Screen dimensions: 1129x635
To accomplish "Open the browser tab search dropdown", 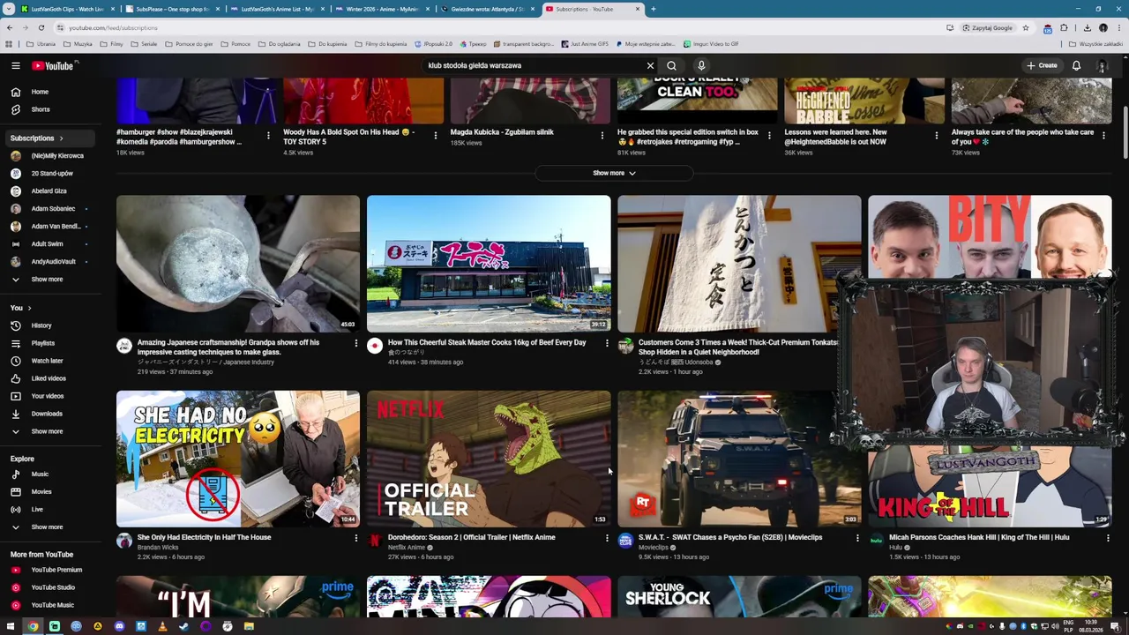I will 8,9.
